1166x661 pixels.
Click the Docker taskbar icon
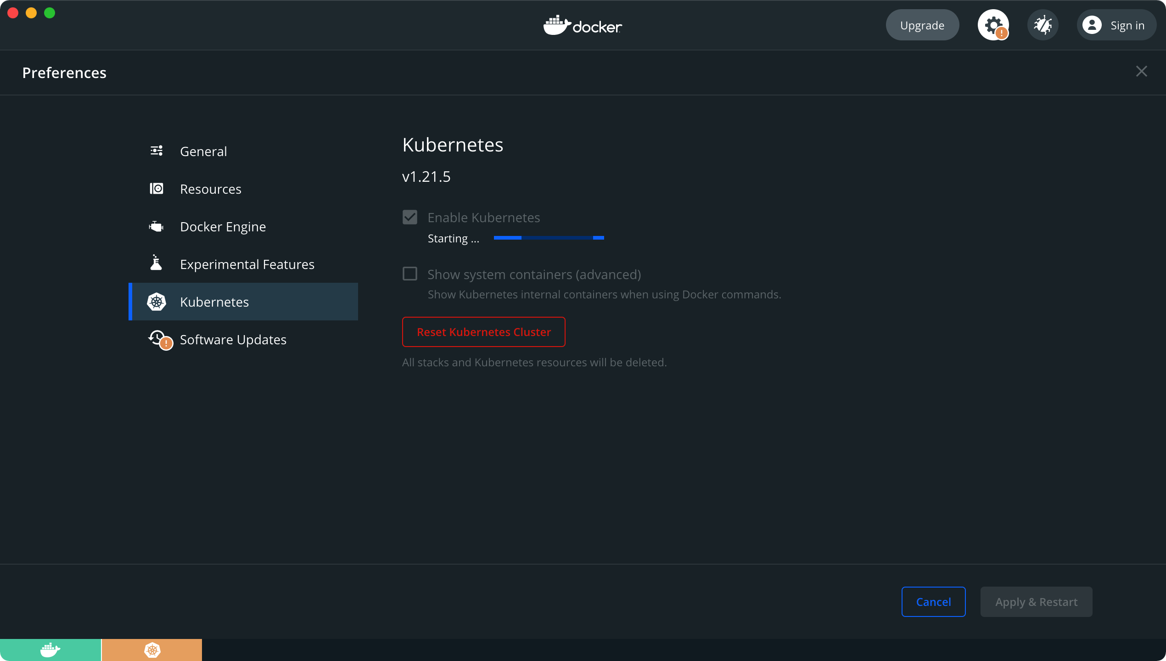pos(50,650)
